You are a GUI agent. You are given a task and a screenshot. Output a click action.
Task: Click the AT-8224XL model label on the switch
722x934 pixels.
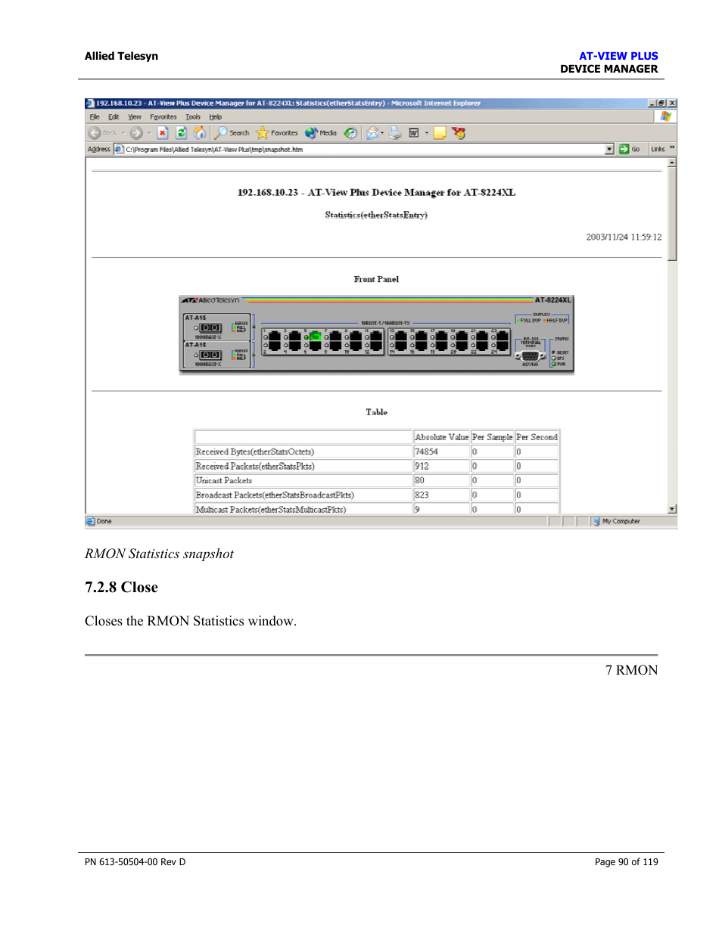(553, 300)
